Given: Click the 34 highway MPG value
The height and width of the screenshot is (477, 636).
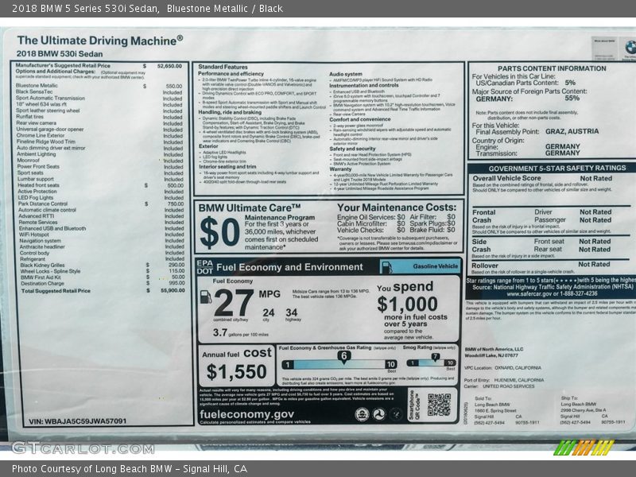Looking at the screenshot, I should pos(291,312).
